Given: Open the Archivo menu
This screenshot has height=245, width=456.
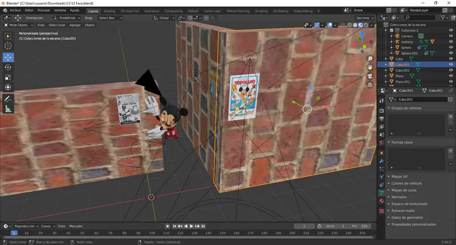Looking at the screenshot, I should pos(15,10).
